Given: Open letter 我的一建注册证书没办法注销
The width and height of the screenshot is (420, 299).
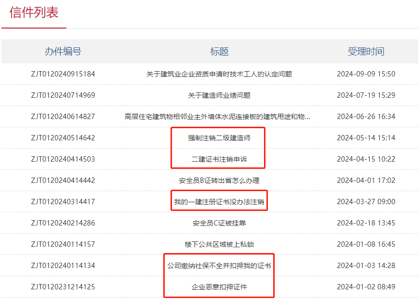Looking at the screenshot, I should [x=219, y=202].
